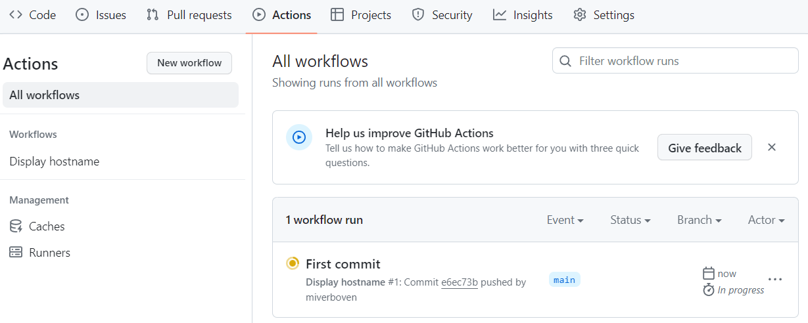Select the Actions tab
808x323 pixels.
[281, 14]
